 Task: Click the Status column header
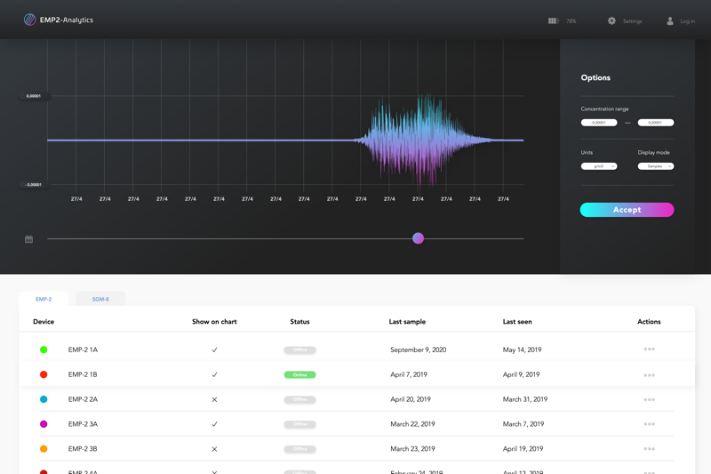300,322
